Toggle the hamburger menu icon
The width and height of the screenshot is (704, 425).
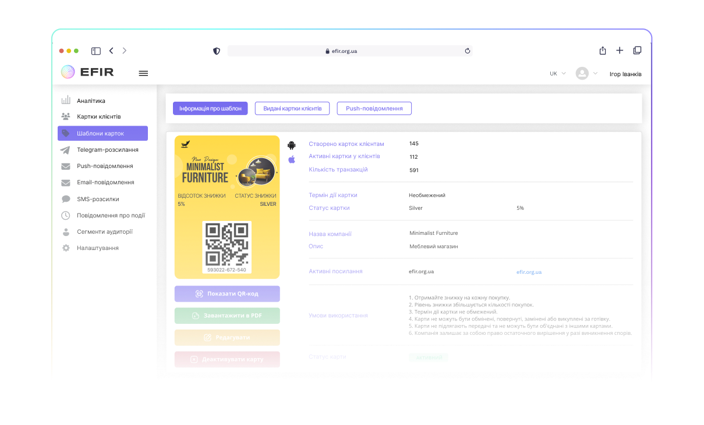(x=143, y=73)
